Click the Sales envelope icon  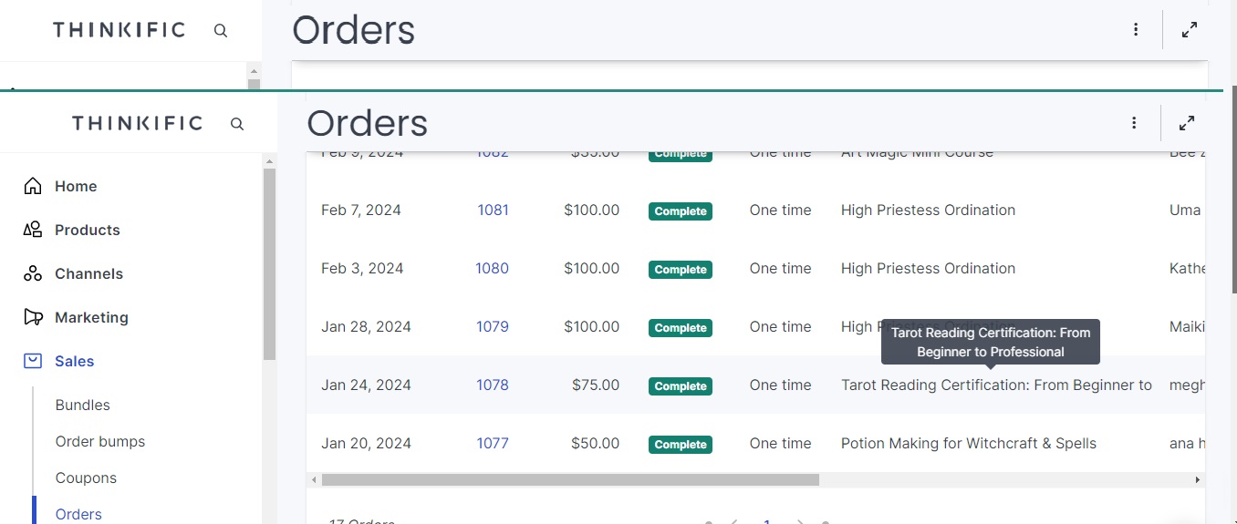(33, 361)
